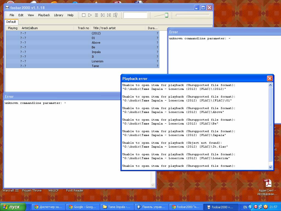This screenshot has width=281, height=211.
Task: Open the Playback menu
Action: tap(44, 15)
